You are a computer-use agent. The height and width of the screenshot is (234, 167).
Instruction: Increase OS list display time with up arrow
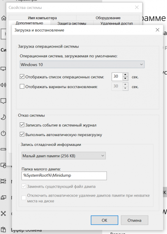tap(125, 74)
